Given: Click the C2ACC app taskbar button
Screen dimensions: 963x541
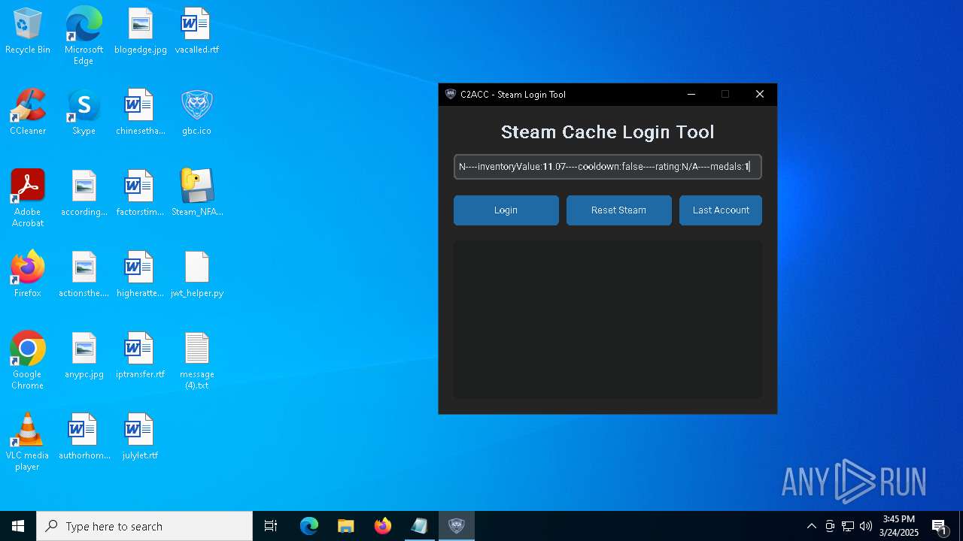Looking at the screenshot, I should (456, 526).
